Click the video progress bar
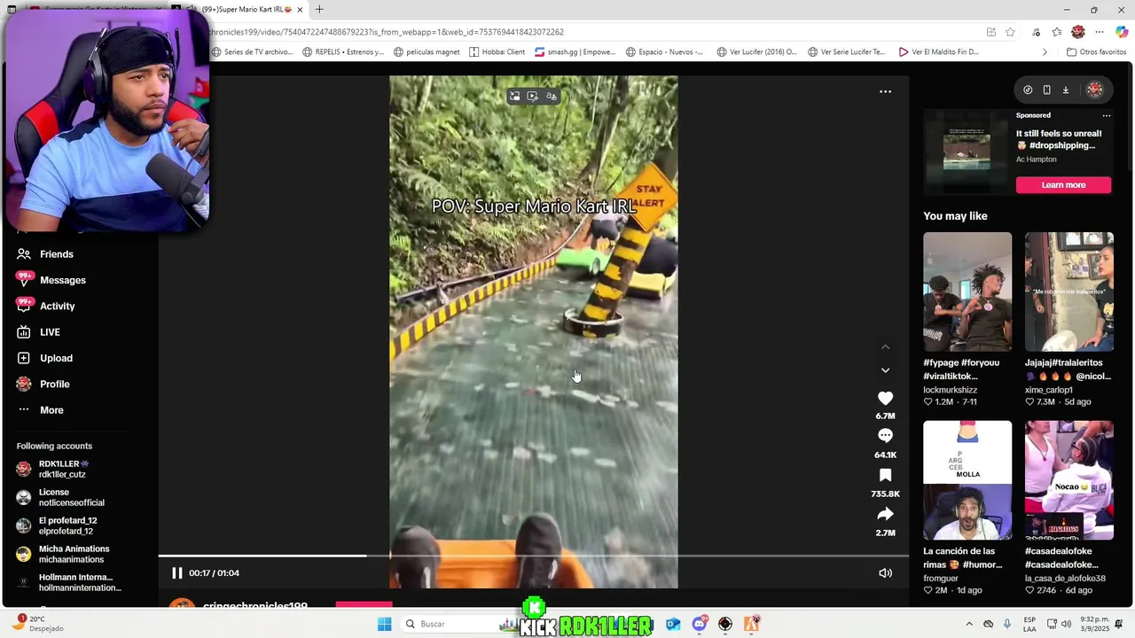The width and height of the screenshot is (1135, 638). click(534, 556)
